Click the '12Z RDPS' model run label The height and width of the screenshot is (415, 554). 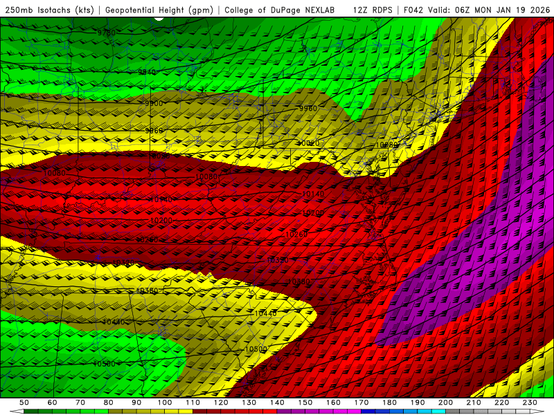[373, 10]
